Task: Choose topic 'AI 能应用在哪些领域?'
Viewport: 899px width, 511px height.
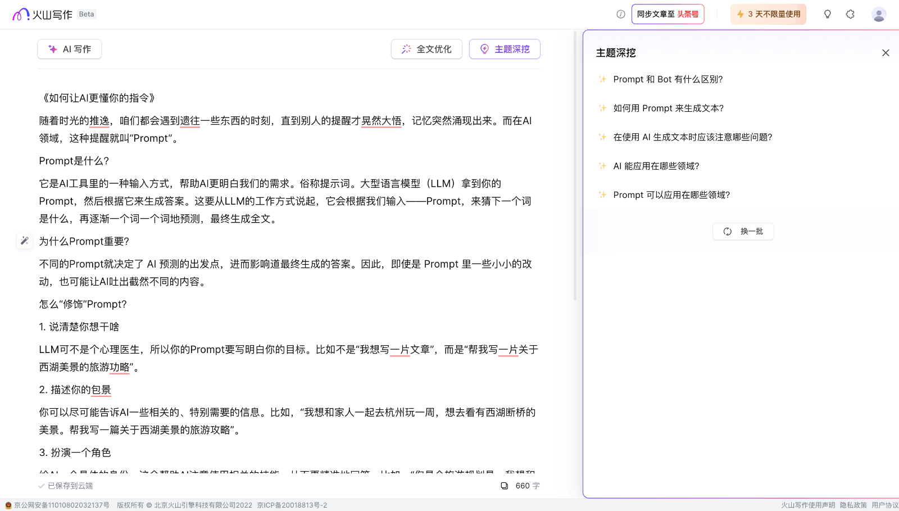Action: coord(656,166)
